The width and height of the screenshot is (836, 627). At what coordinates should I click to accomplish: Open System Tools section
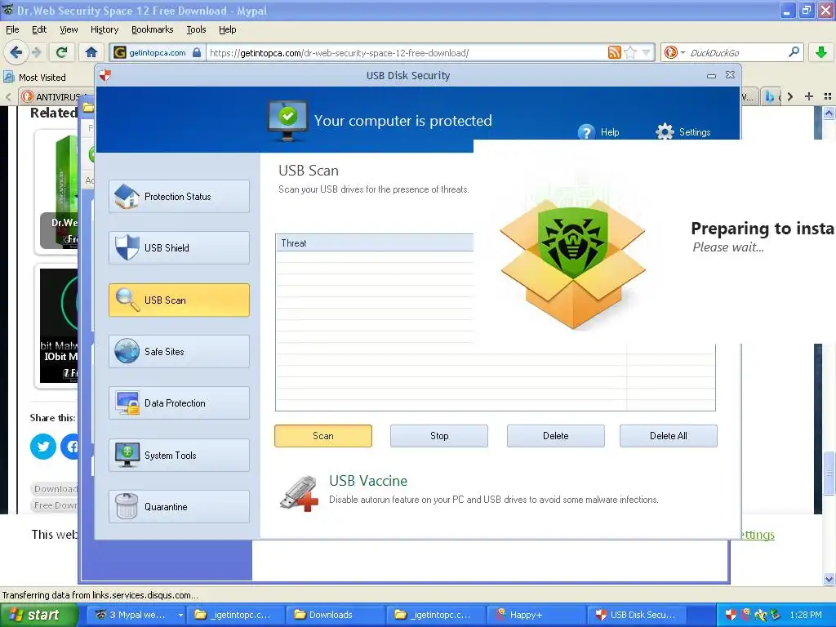pyautogui.click(x=179, y=455)
